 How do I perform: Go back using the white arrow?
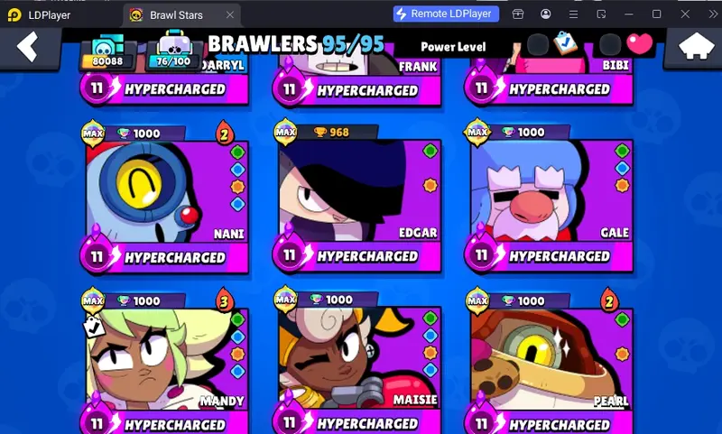tap(27, 47)
